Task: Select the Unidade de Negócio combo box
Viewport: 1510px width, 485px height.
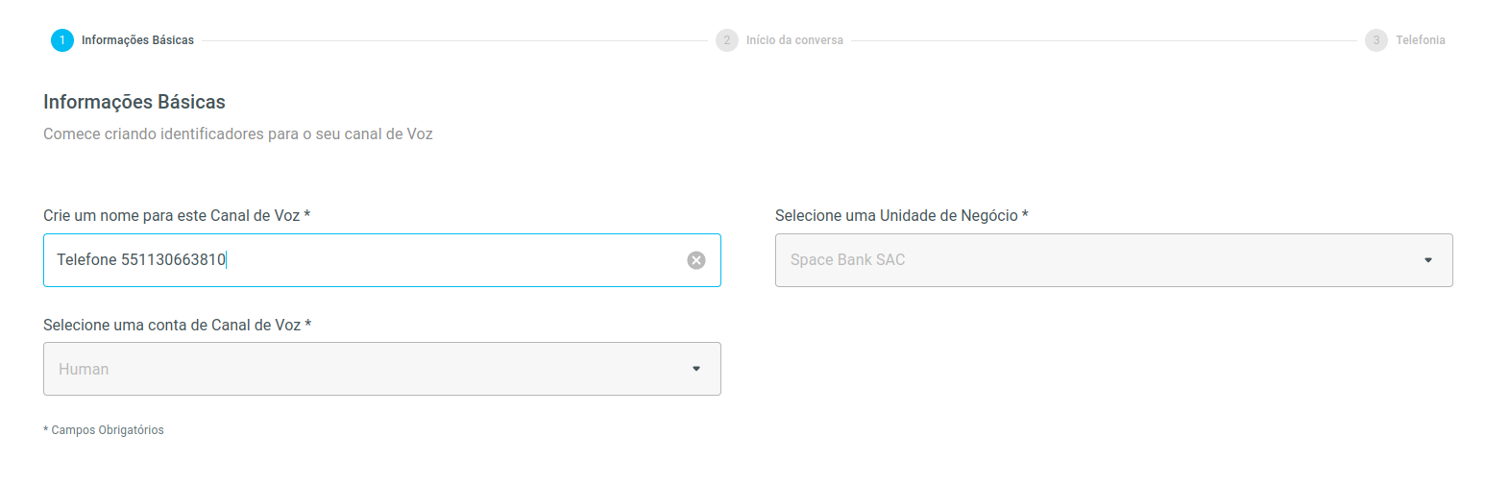Action: coord(1114,260)
